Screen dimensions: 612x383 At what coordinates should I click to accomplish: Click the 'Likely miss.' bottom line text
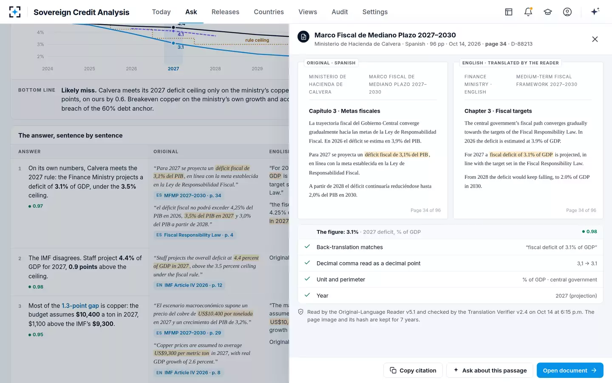(x=79, y=90)
